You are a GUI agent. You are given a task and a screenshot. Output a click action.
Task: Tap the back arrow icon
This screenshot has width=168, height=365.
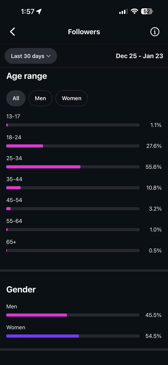[13, 32]
